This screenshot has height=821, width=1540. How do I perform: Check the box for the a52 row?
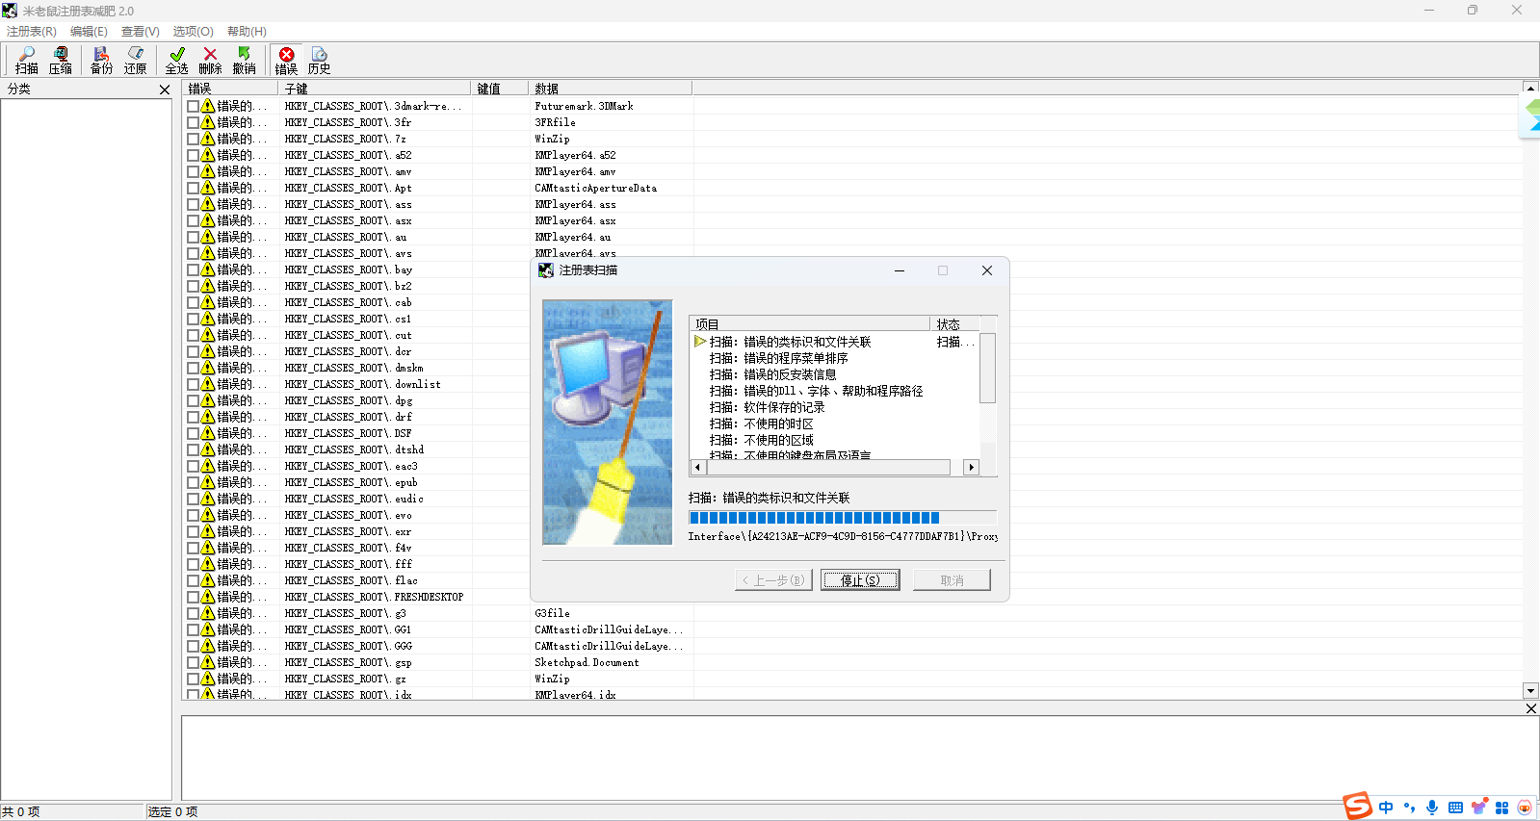tap(193, 155)
